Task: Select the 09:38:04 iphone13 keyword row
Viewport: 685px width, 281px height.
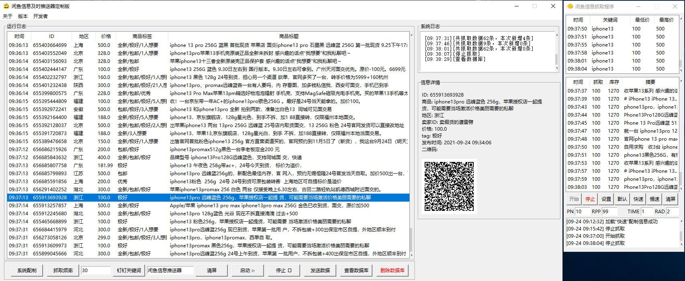Action: pos(622,69)
